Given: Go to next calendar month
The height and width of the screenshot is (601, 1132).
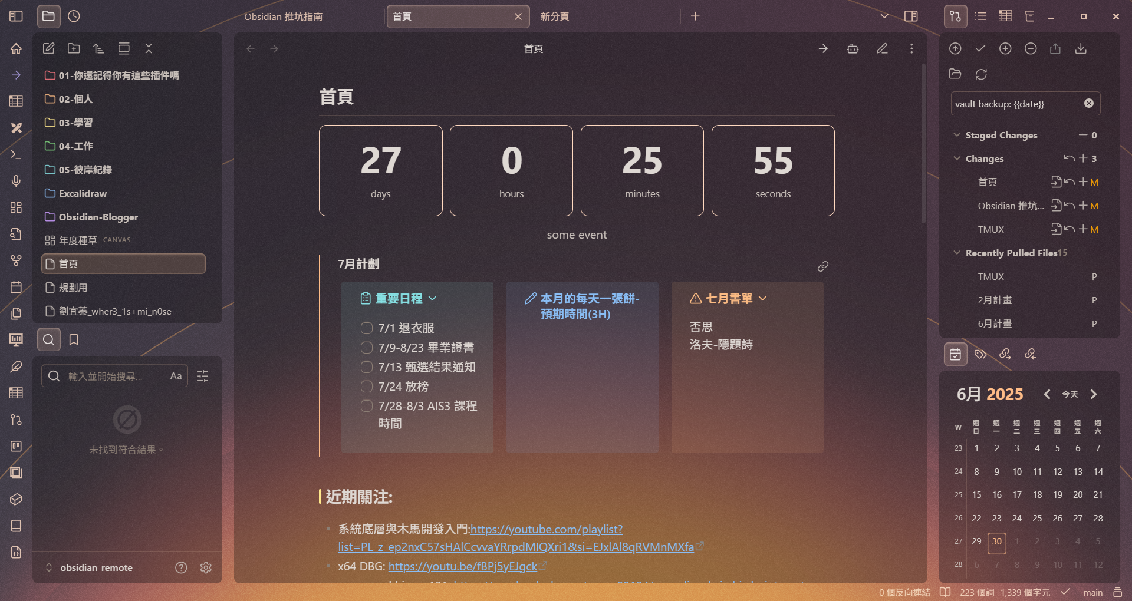Looking at the screenshot, I should point(1094,394).
